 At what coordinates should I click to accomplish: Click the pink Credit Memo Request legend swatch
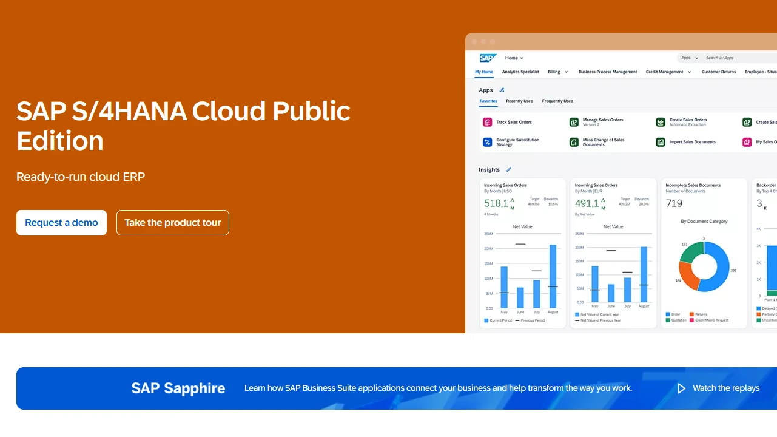tap(691, 320)
